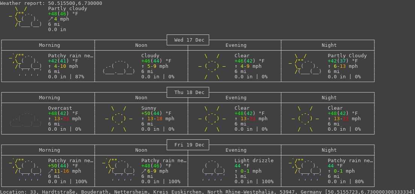Click the current conditions partly cloudy icon at top
415x194 pixels.
(26, 17)
